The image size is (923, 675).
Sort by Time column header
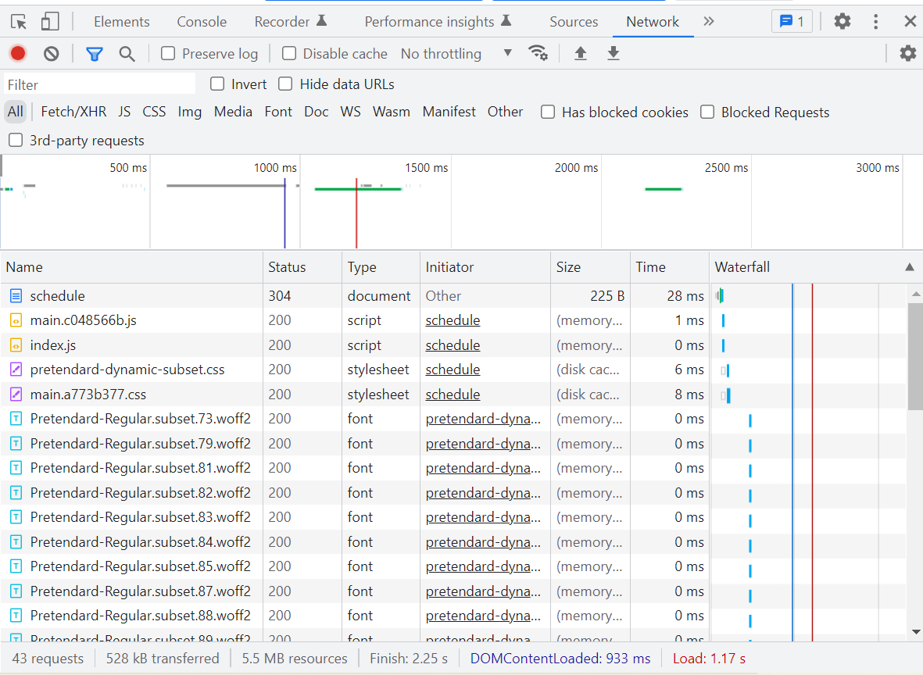[669, 267]
